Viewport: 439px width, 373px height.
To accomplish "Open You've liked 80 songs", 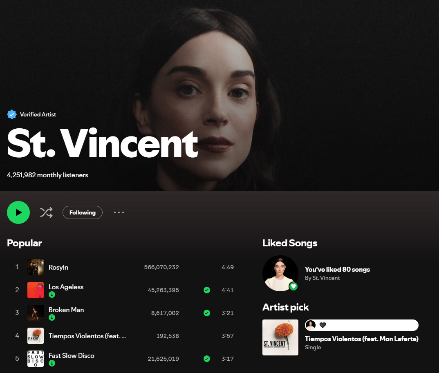I will pos(337,270).
